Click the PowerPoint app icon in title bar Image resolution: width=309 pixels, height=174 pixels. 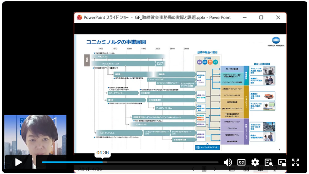(x=79, y=18)
